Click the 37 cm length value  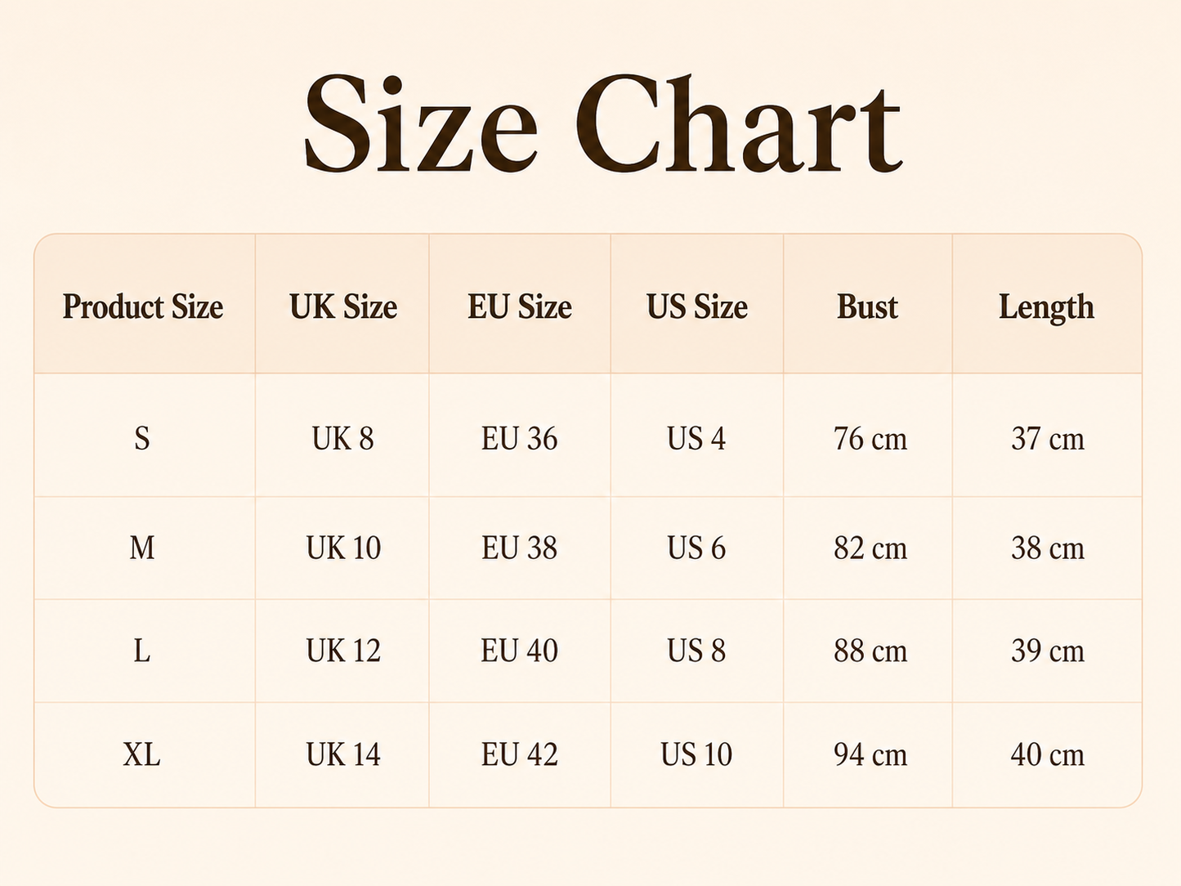(x=1048, y=439)
